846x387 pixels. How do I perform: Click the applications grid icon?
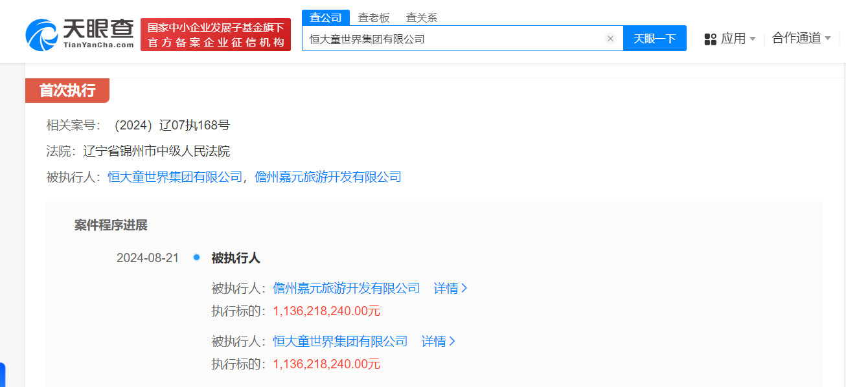tap(711, 39)
